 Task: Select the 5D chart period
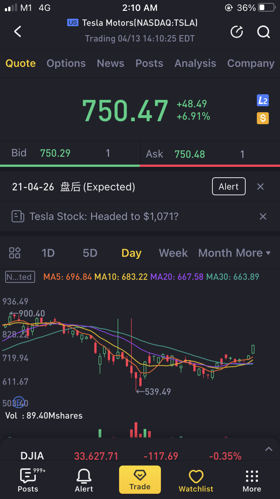[90, 253]
